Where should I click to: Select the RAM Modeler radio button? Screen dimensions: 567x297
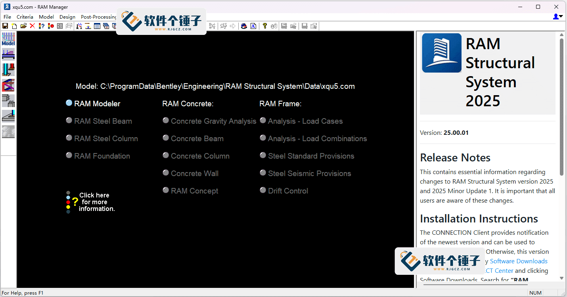[69, 103]
